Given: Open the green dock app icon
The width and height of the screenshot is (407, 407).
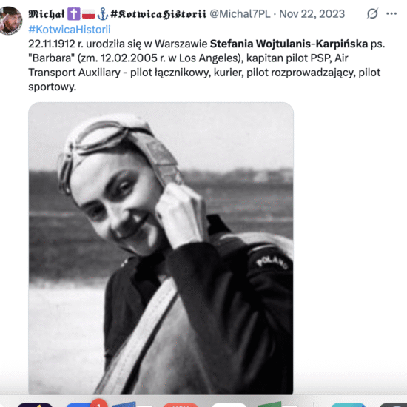Looking at the screenshot, I should point(270,404).
